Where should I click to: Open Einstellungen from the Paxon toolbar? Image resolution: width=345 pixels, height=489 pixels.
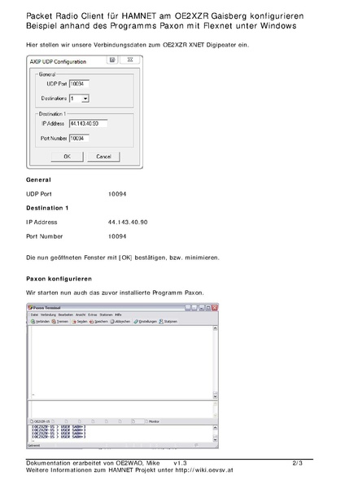click(x=146, y=321)
